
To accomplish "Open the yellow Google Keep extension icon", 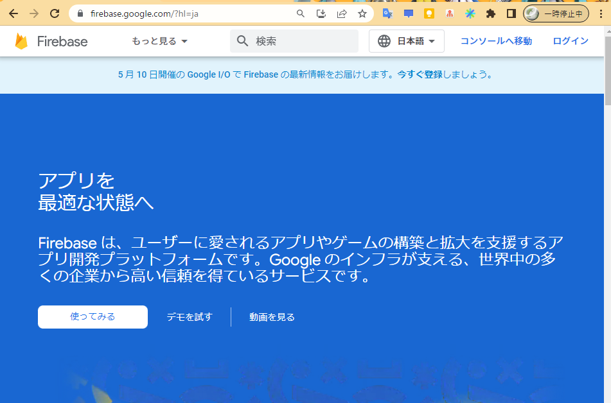I will 429,13.
